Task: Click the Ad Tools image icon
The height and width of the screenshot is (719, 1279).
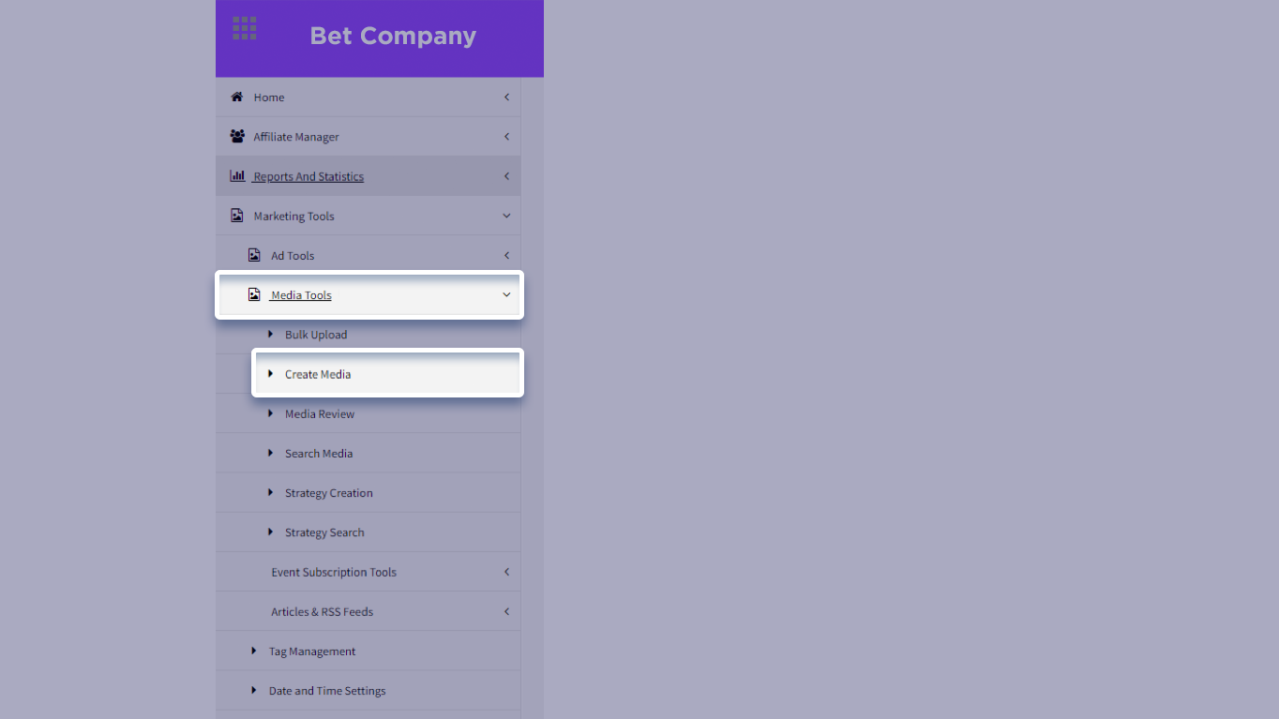Action: click(x=254, y=255)
